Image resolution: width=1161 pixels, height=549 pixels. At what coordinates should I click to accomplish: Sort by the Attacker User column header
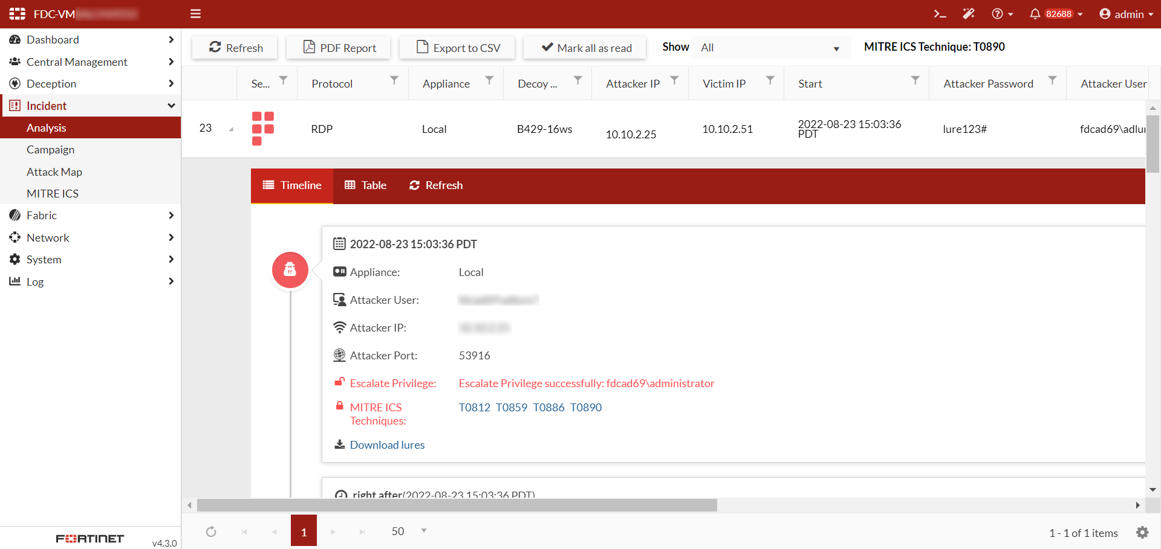(1114, 83)
